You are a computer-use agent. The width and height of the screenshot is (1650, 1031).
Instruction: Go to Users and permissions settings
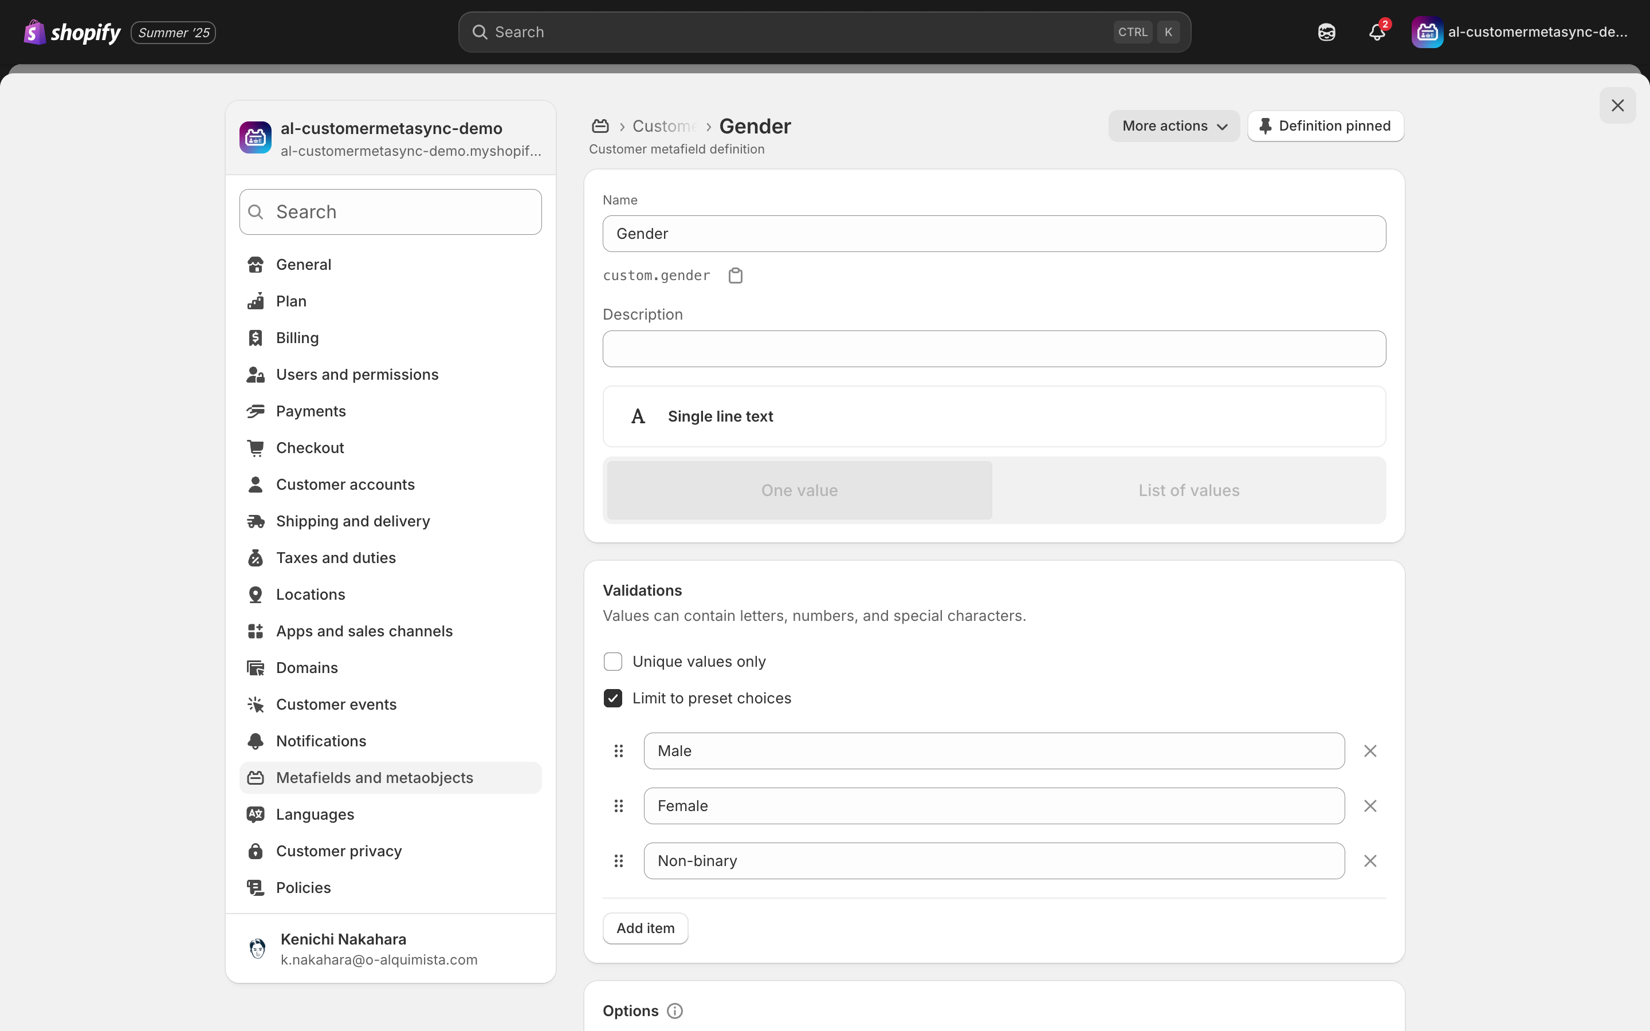[390, 375]
